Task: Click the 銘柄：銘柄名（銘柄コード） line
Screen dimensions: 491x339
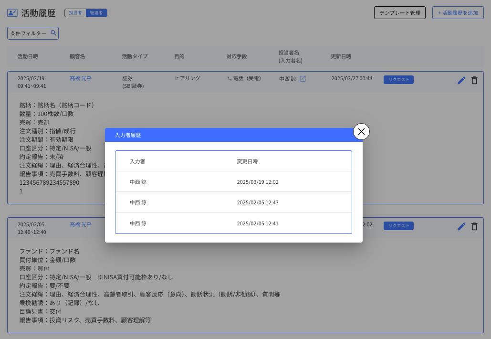Action: (x=57, y=105)
